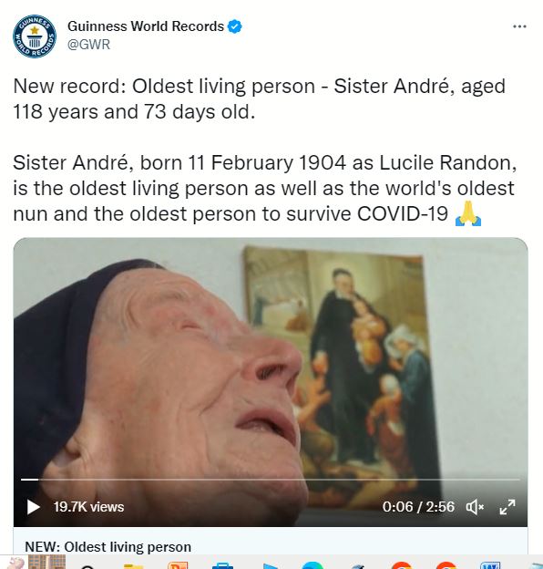Viewport: 543px width, 569px height.
Task: Open PowerPoint from the taskbar
Action: coord(178,565)
